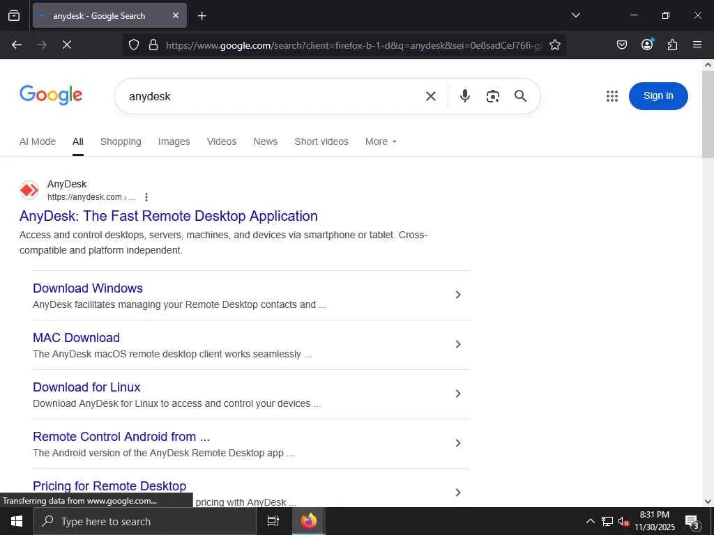Open MAC Download sitelink
714x535 pixels.
(x=76, y=338)
